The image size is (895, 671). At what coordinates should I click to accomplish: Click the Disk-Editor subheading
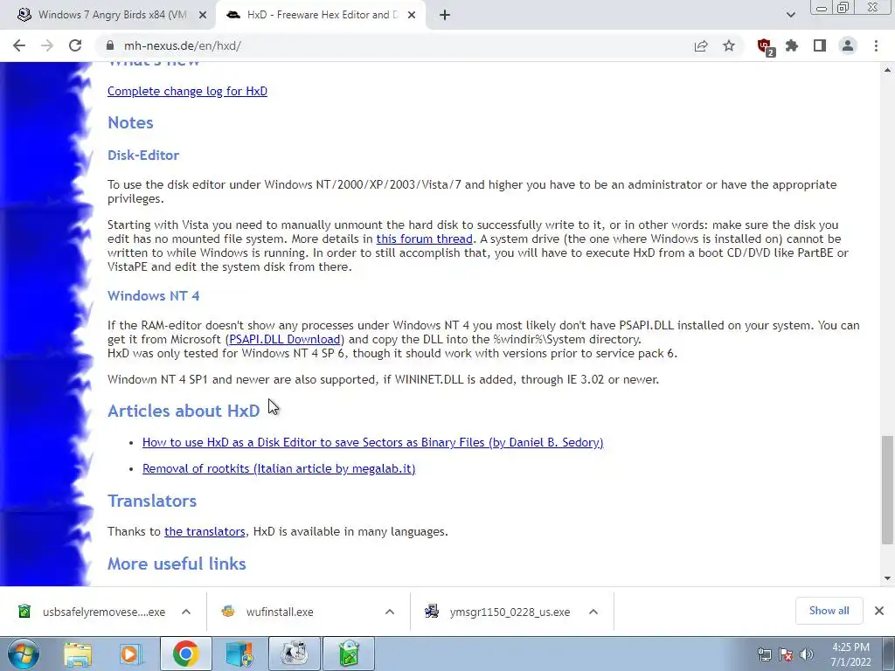(143, 156)
